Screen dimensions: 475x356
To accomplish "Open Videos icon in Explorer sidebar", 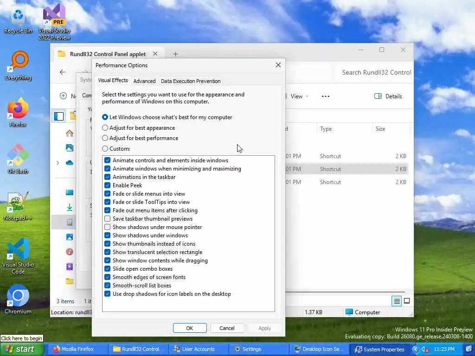I will (x=70, y=267).
